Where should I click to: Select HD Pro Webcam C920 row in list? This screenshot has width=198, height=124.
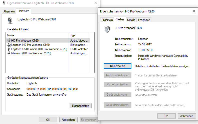pyautogui.click(x=48, y=40)
